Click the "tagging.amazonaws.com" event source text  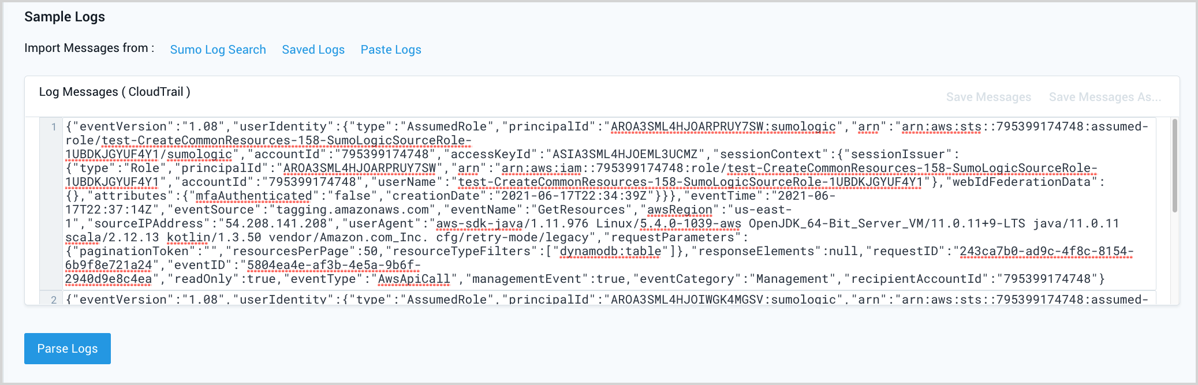point(353,210)
